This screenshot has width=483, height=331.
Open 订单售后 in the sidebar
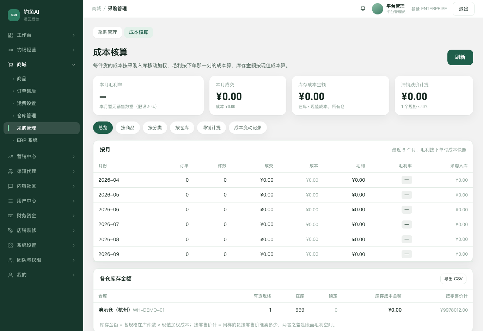tap(42, 91)
